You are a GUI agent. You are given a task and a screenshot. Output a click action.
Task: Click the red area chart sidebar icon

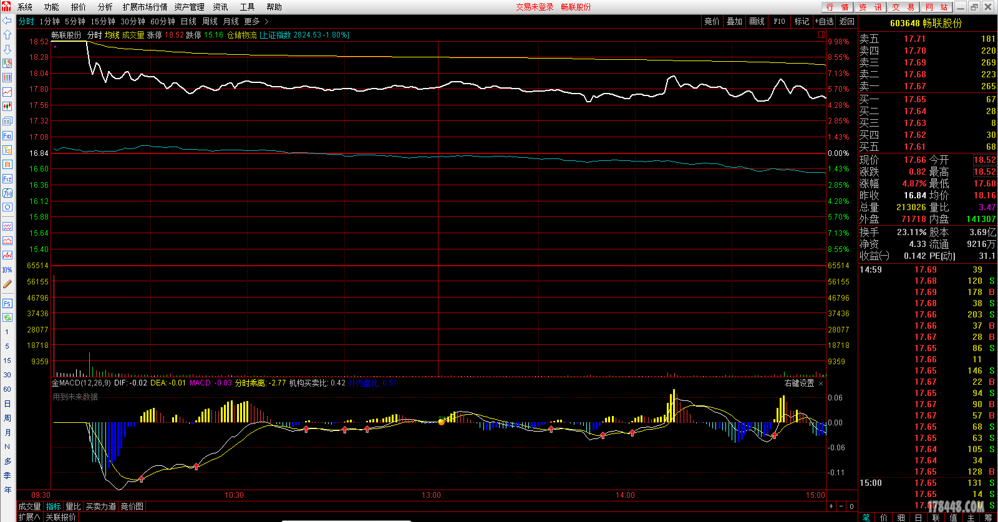(x=7, y=241)
